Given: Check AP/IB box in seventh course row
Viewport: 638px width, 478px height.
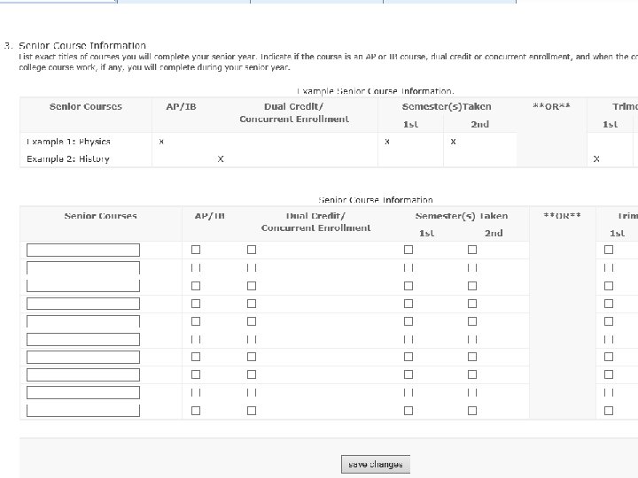Looking at the screenshot, I should tap(196, 357).
